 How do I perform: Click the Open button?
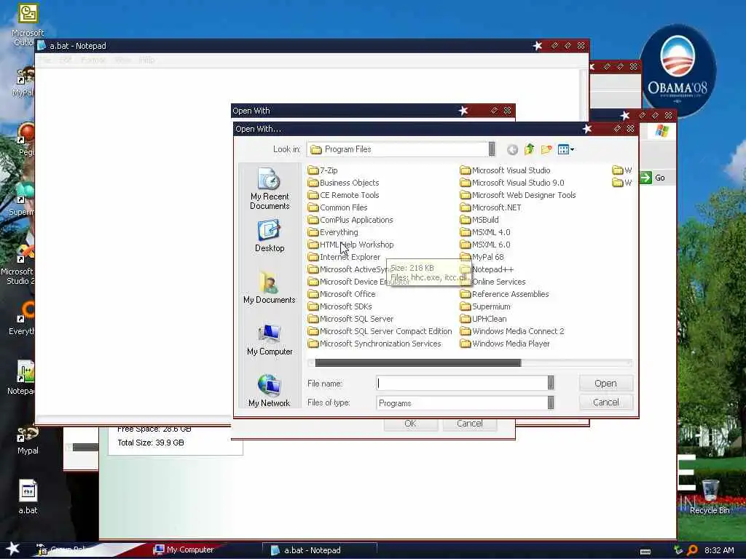tap(605, 383)
